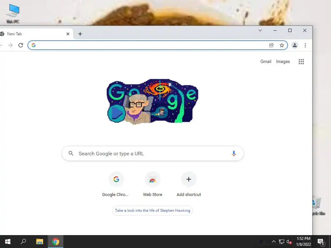
Task: Maximize the Chrome window
Action: coord(290,30)
